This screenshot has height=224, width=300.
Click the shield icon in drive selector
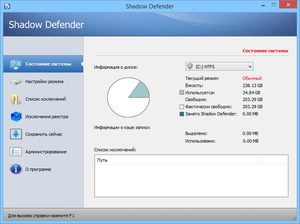pos(190,66)
